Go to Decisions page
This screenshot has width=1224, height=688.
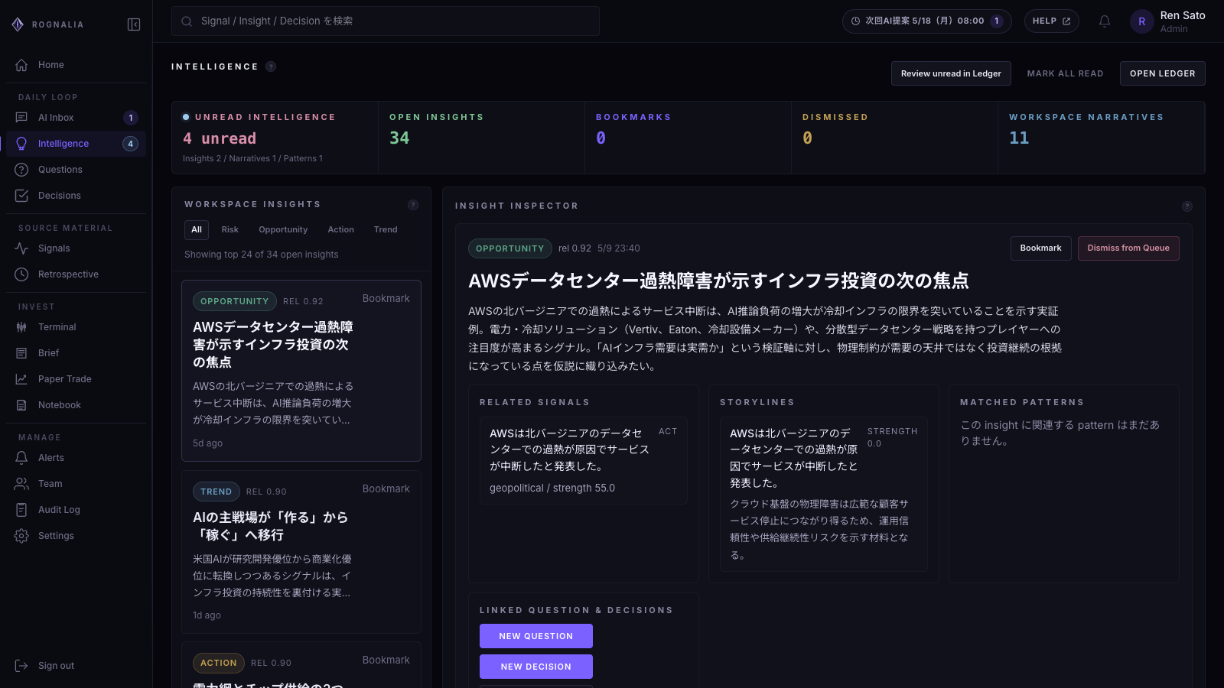pyautogui.click(x=76, y=196)
